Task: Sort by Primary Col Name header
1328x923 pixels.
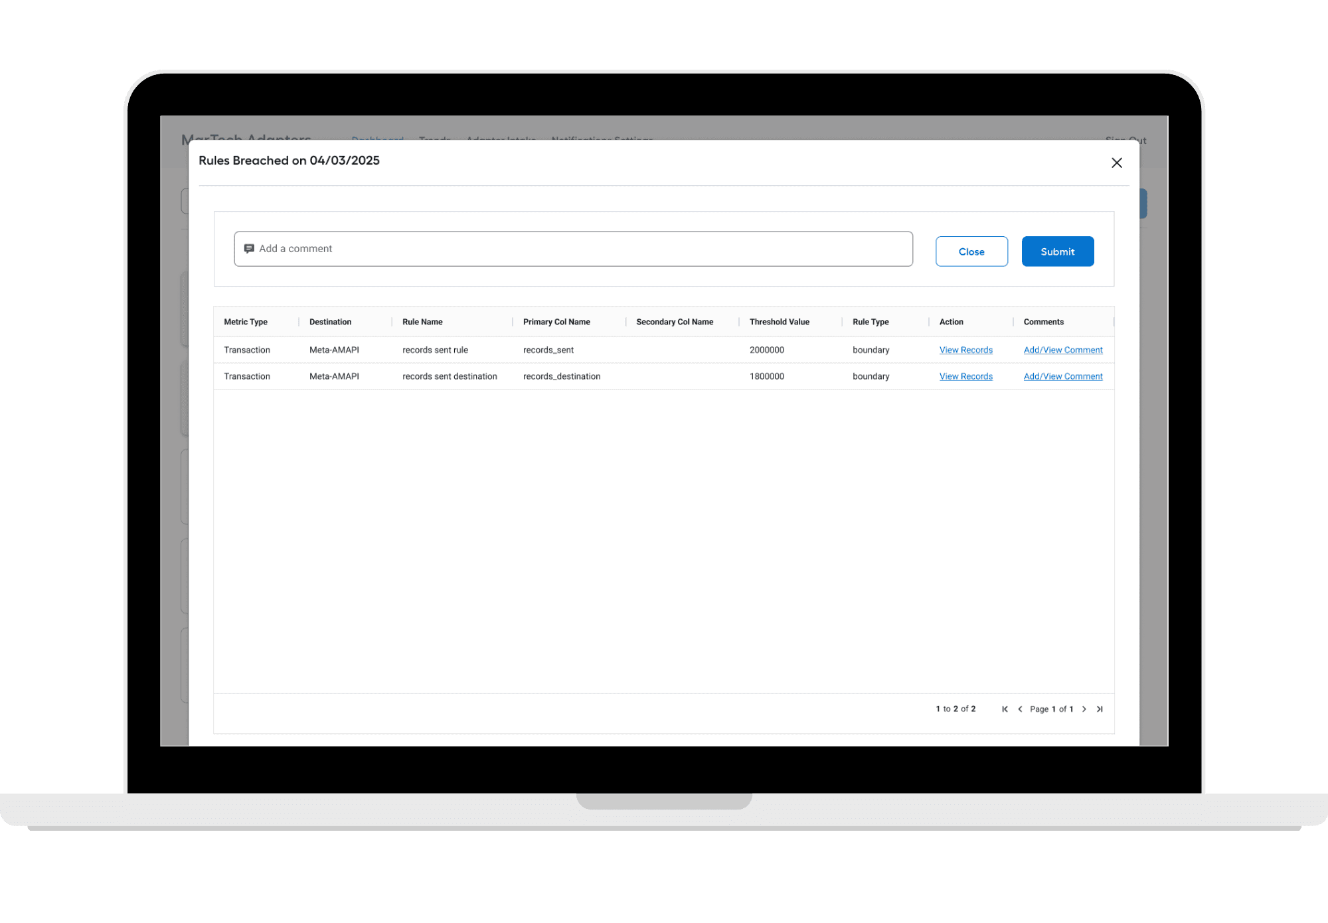Action: [556, 322]
